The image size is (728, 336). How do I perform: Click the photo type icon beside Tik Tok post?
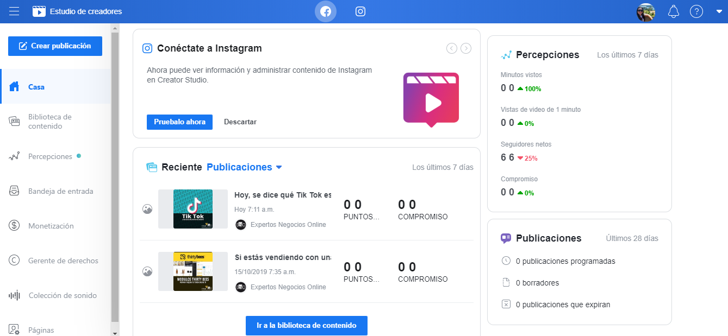tap(147, 209)
